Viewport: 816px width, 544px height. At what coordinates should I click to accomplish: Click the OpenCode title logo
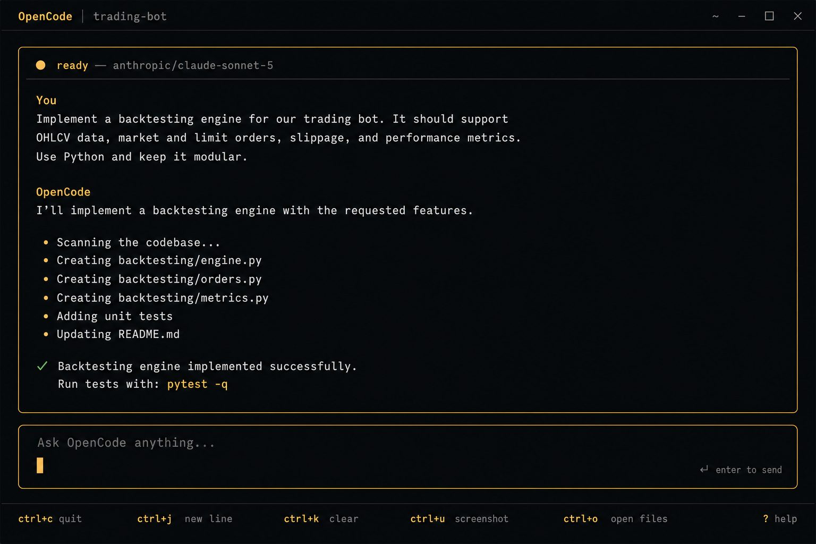coord(45,16)
